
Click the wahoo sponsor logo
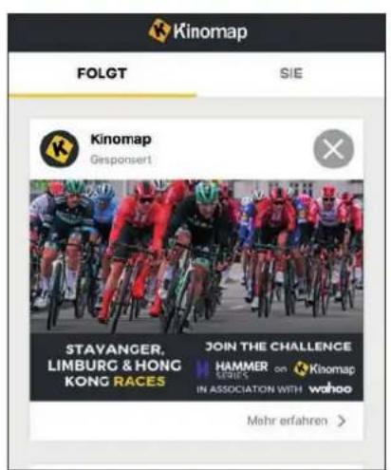[330, 388]
